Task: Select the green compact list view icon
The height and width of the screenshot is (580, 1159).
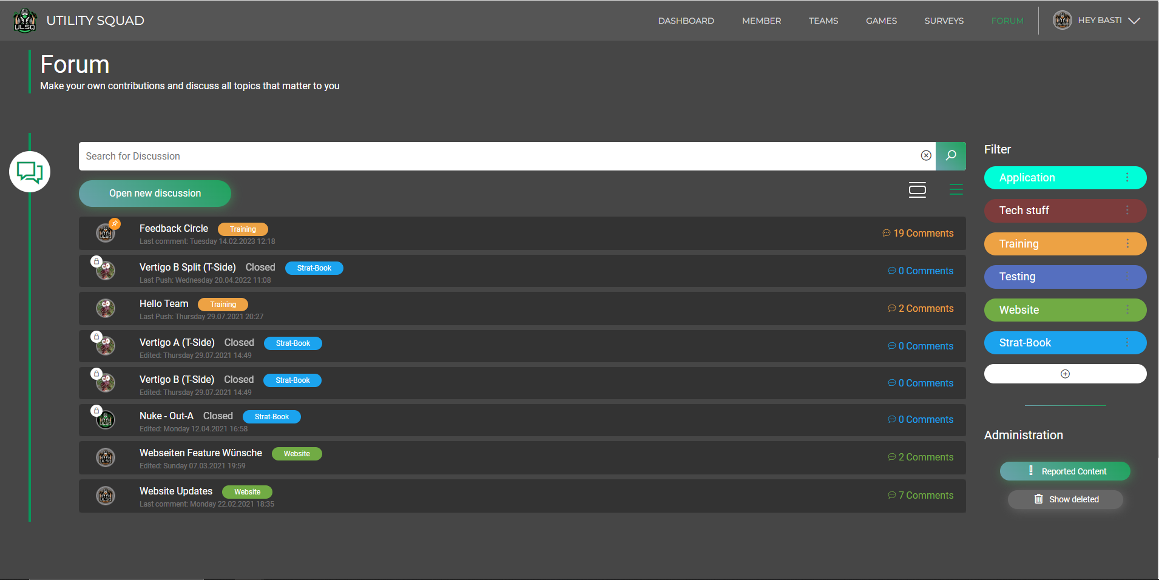Action: click(x=956, y=189)
